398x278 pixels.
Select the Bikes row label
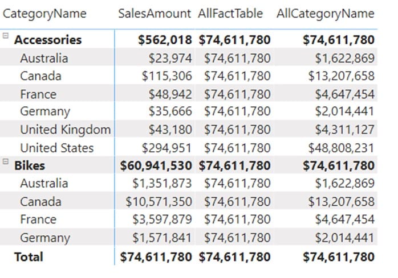(x=30, y=165)
